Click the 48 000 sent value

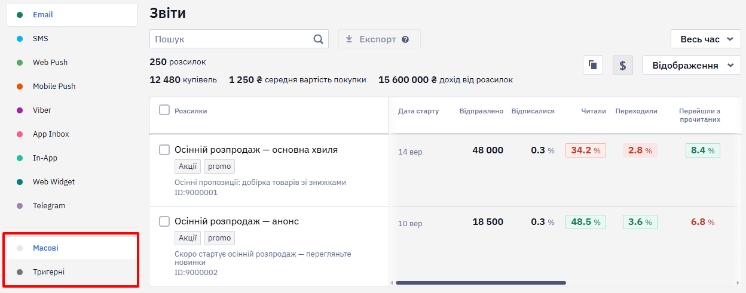pos(488,150)
